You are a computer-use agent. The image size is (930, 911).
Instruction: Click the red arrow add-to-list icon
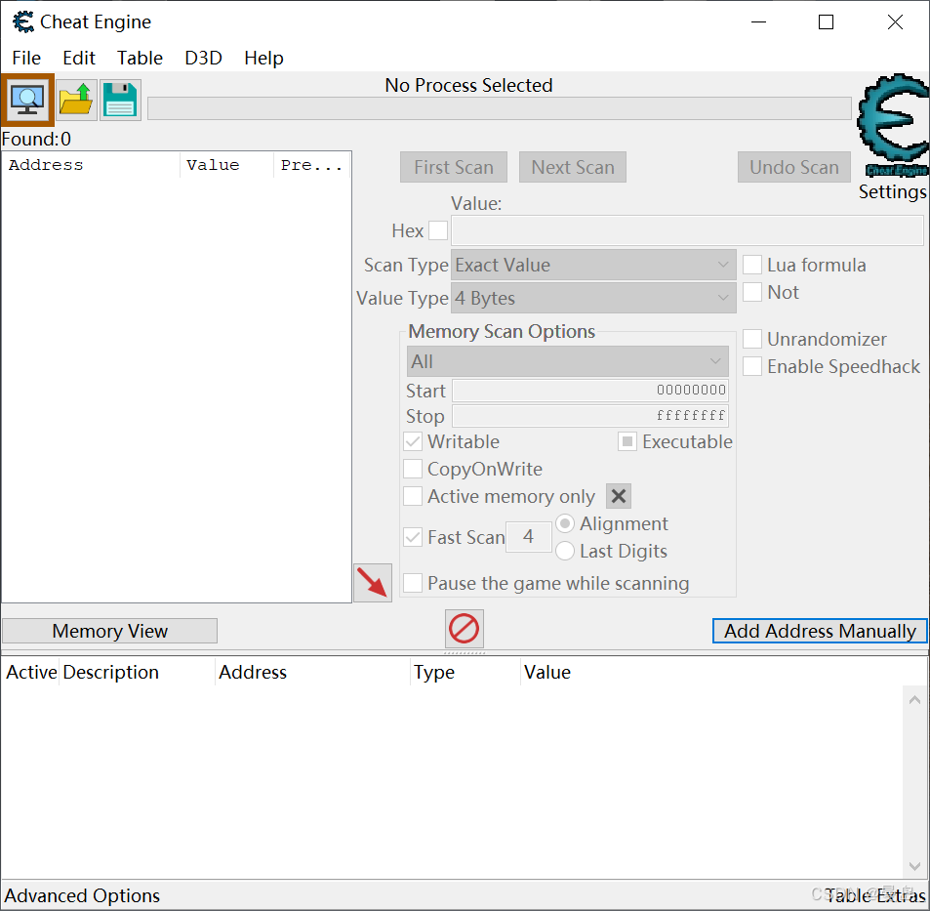[373, 582]
